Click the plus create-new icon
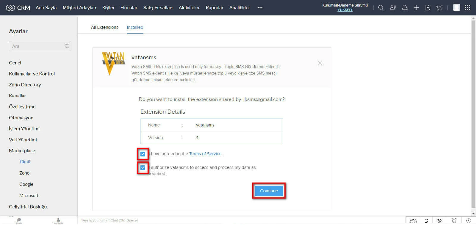The image size is (476, 225). (416, 8)
